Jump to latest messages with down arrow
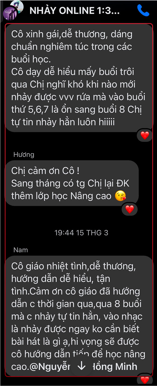The image size is (157, 386). [82, 366]
